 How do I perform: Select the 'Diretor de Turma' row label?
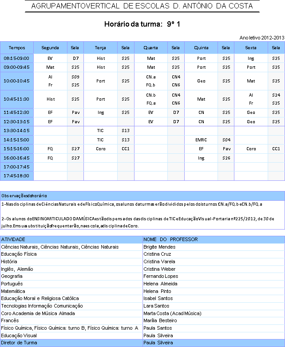pos(19,343)
